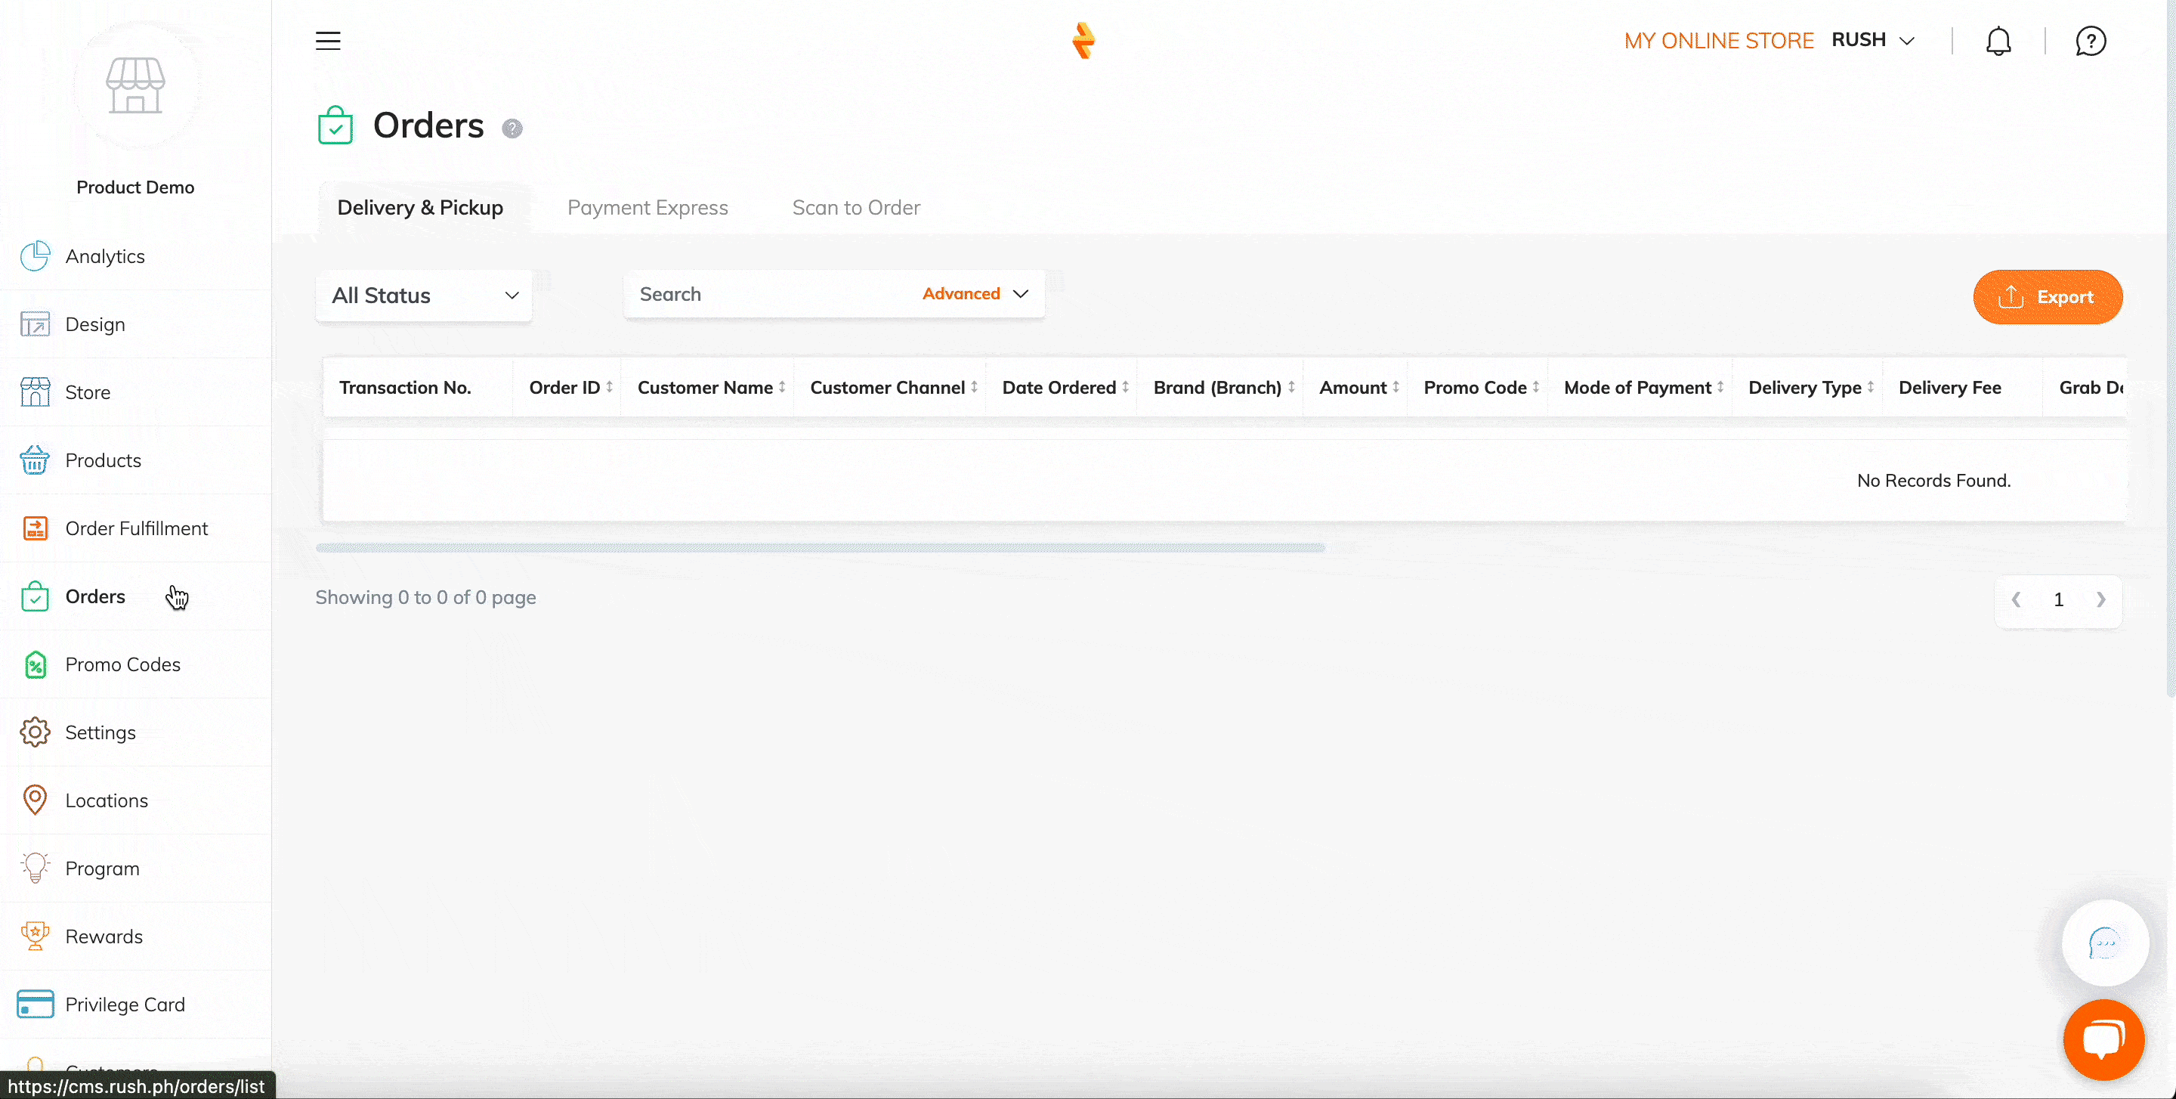The height and width of the screenshot is (1099, 2176).
Task: Sort by Amount column arrows
Action: click(1396, 387)
